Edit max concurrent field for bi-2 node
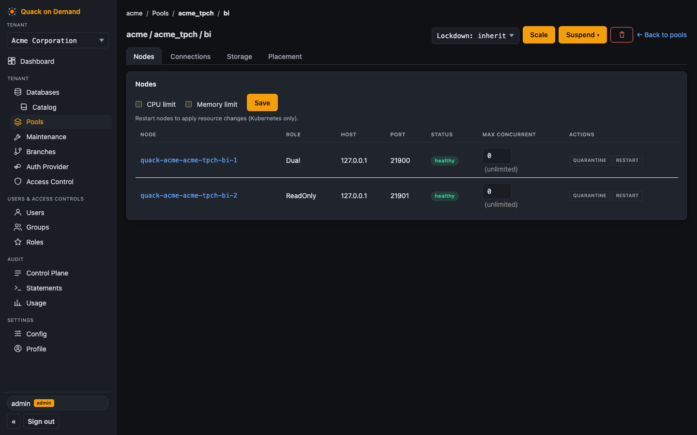The width and height of the screenshot is (697, 435). [497, 191]
